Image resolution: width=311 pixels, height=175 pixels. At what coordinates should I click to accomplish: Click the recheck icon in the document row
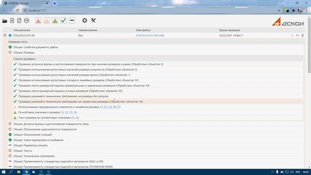pyautogui.click(x=293, y=35)
